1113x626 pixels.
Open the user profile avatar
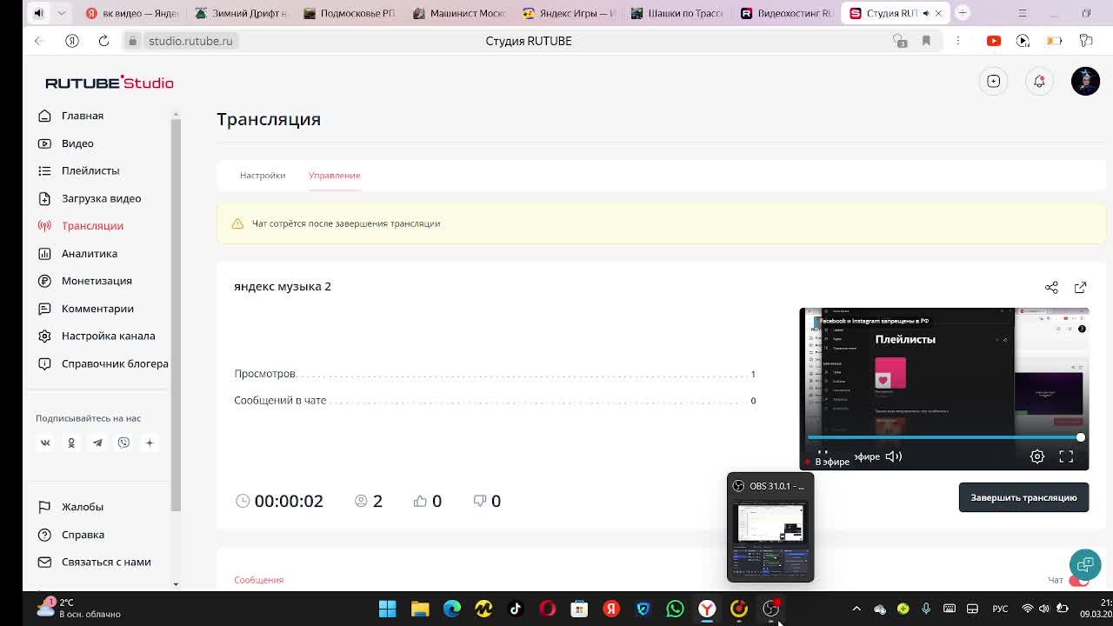(x=1085, y=81)
